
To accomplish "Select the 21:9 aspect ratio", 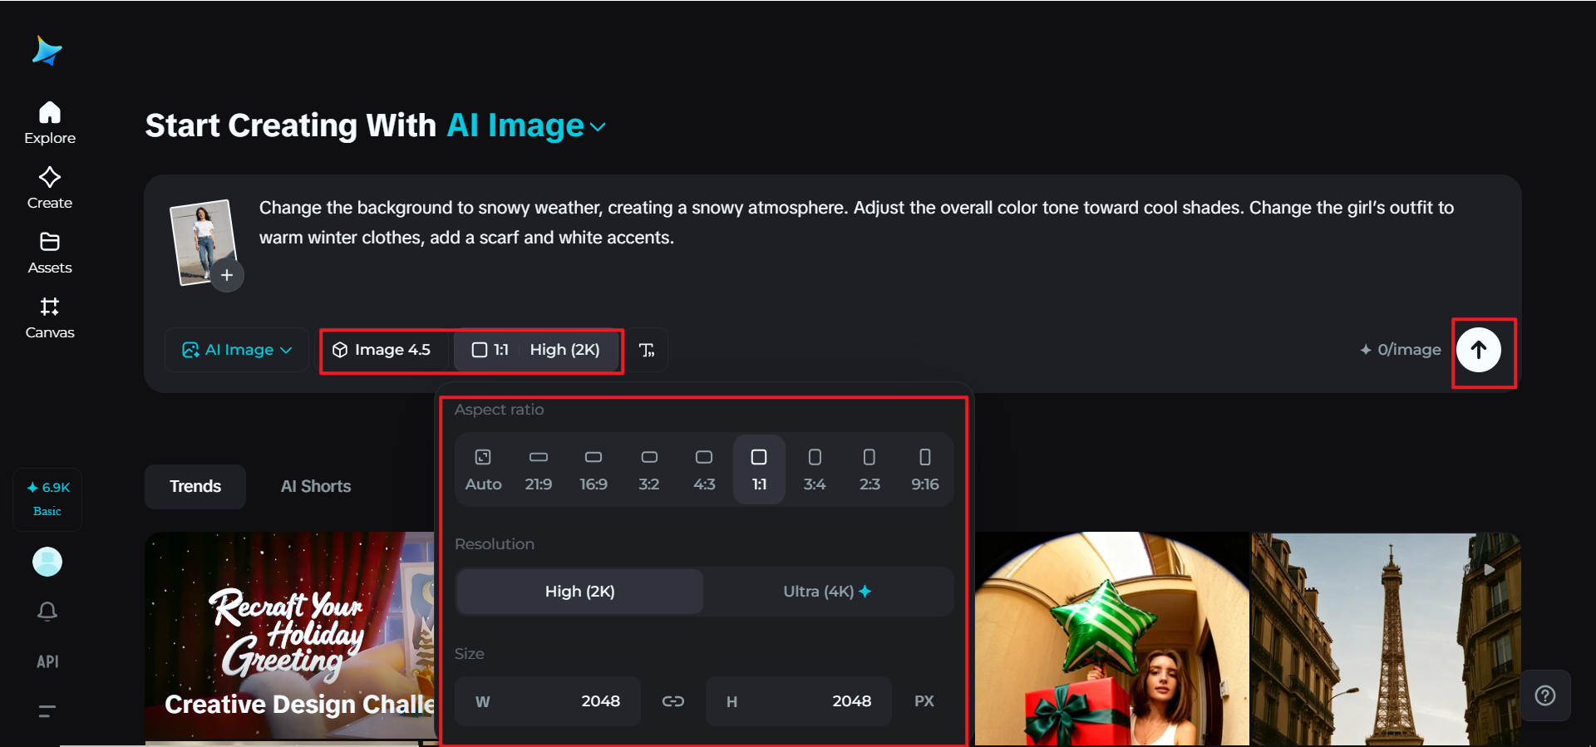I will pos(539,469).
